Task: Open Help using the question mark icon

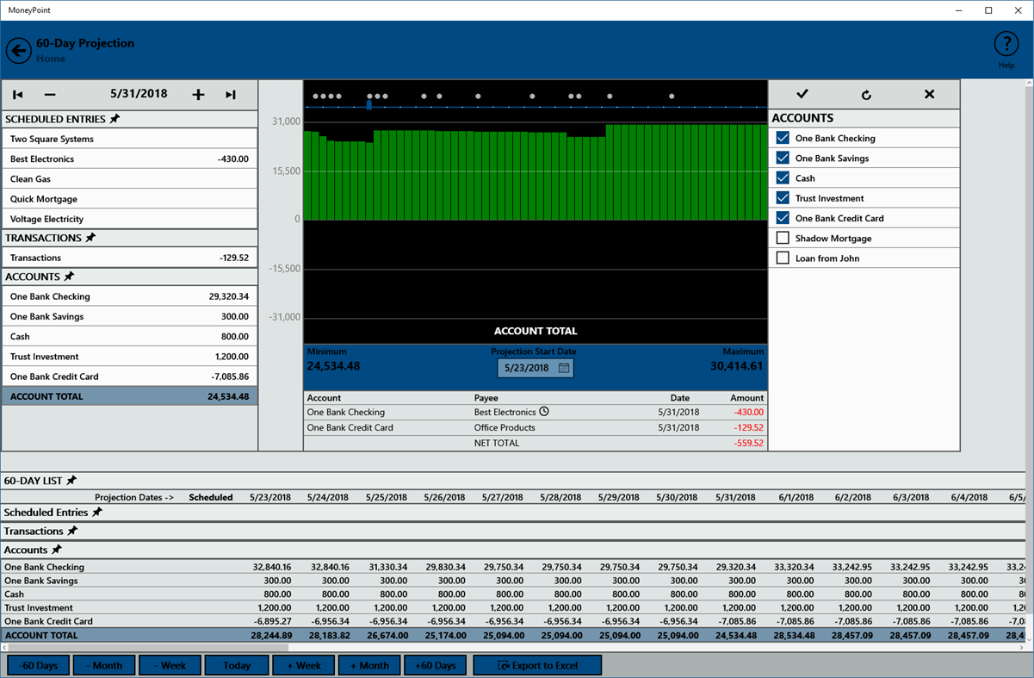Action: pos(1006,45)
